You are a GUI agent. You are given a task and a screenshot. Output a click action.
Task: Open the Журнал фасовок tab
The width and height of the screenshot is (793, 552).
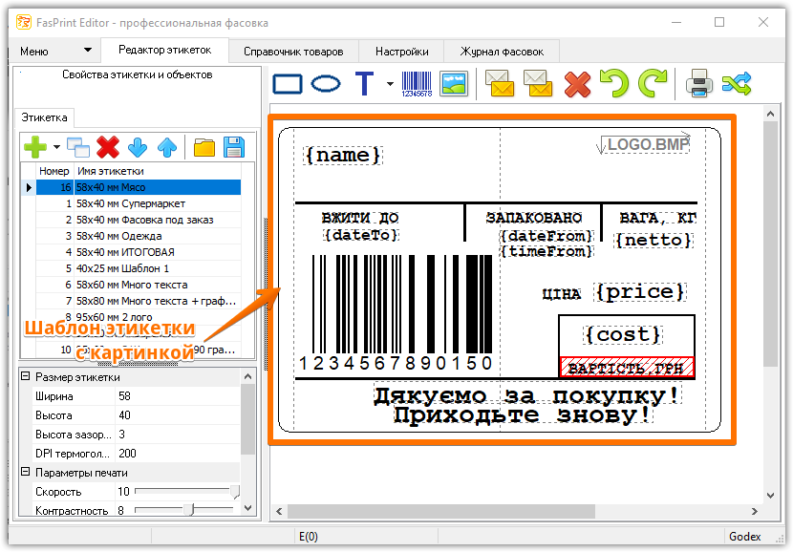502,52
